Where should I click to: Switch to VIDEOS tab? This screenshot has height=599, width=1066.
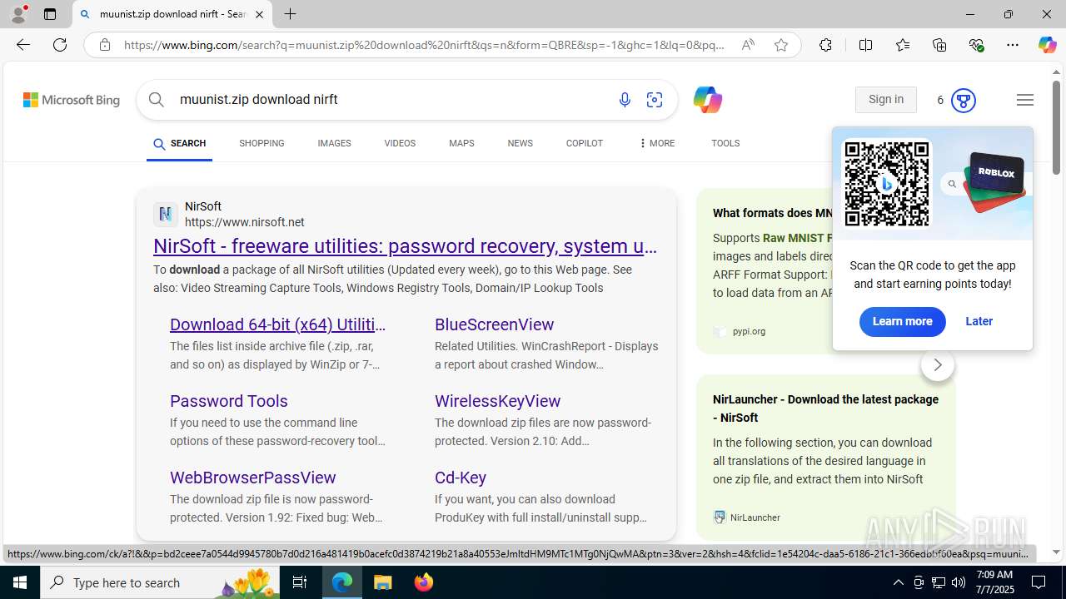(x=400, y=144)
